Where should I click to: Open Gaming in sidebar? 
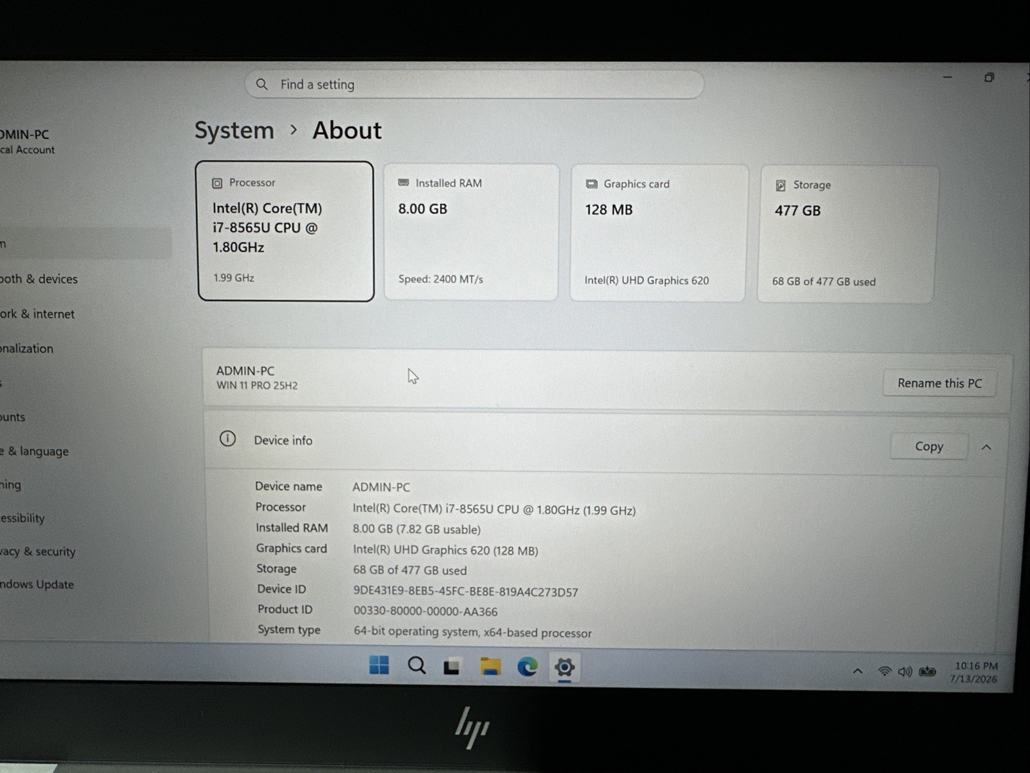coord(11,485)
